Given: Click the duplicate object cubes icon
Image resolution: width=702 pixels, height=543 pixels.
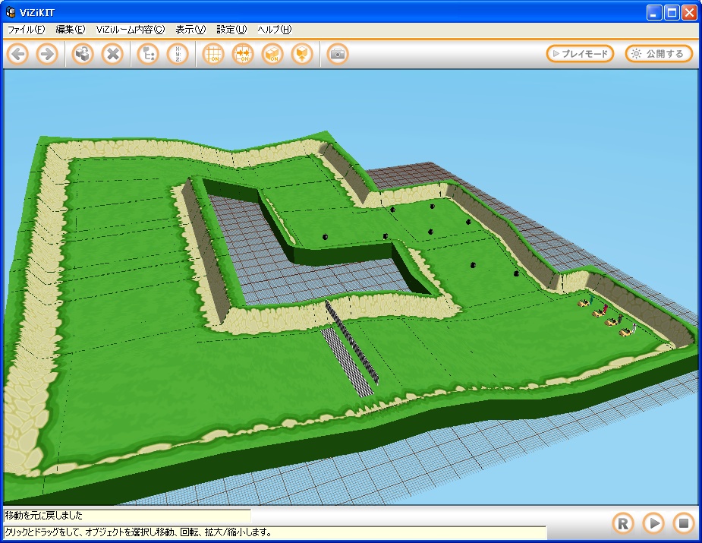Looking at the screenshot, I should (x=83, y=54).
